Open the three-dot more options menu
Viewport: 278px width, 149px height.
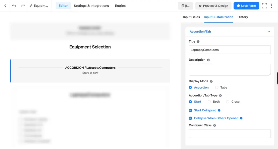tap(271, 6)
